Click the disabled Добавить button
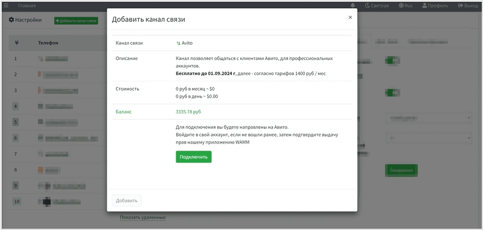The height and width of the screenshot is (230, 483). [x=127, y=201]
